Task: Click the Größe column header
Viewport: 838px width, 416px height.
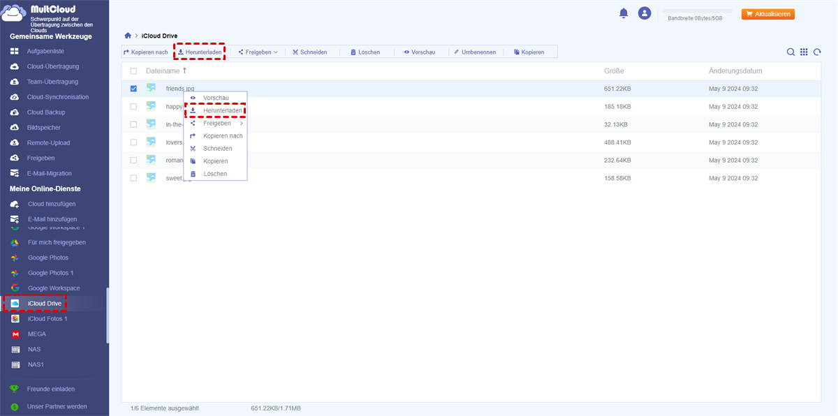Action: pyautogui.click(x=614, y=71)
